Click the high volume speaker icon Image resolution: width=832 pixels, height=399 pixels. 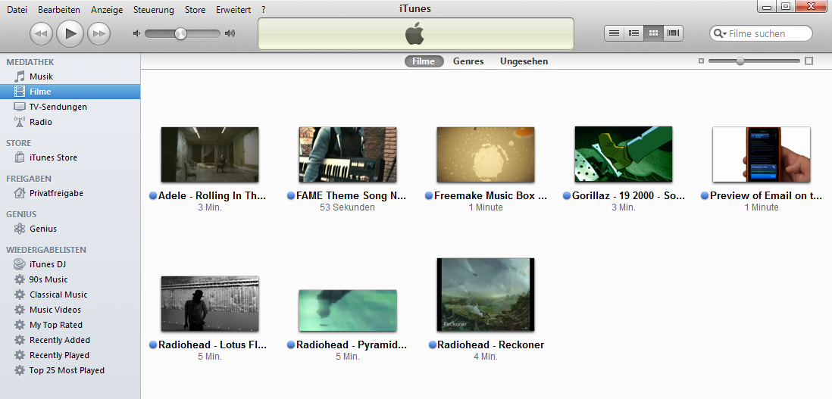(230, 33)
